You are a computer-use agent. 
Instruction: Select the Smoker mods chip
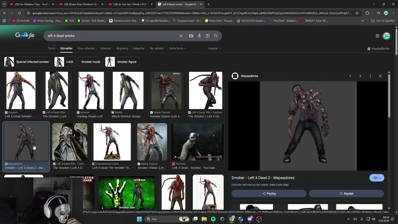(91, 62)
